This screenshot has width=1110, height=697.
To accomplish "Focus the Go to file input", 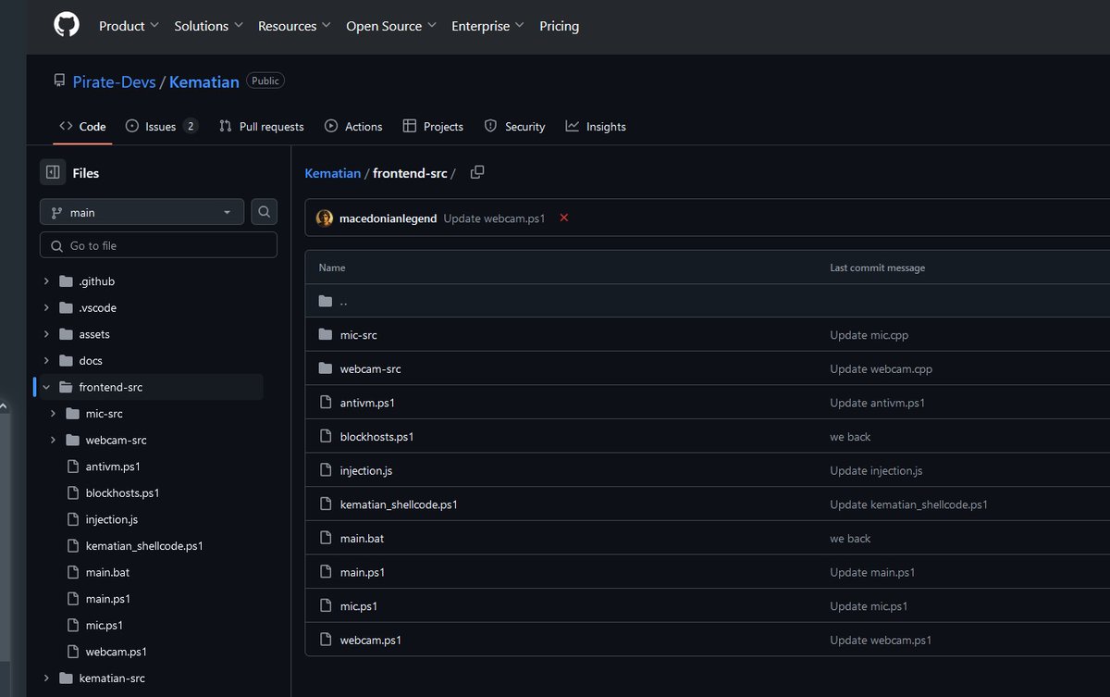I will tap(158, 245).
